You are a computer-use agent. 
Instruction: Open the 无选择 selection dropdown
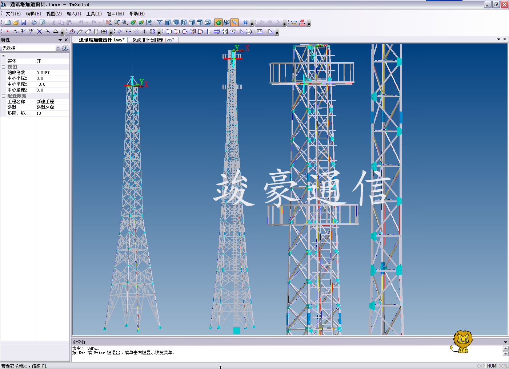[x=57, y=48]
